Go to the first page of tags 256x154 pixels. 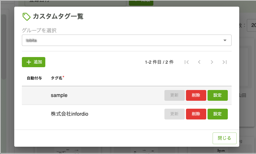click(187, 62)
